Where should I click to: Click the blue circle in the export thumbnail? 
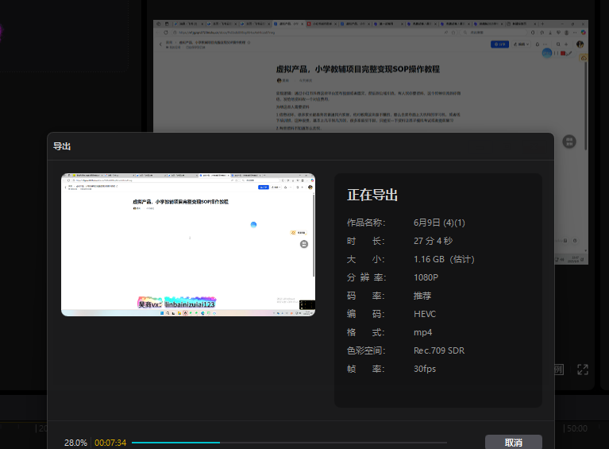tap(253, 225)
